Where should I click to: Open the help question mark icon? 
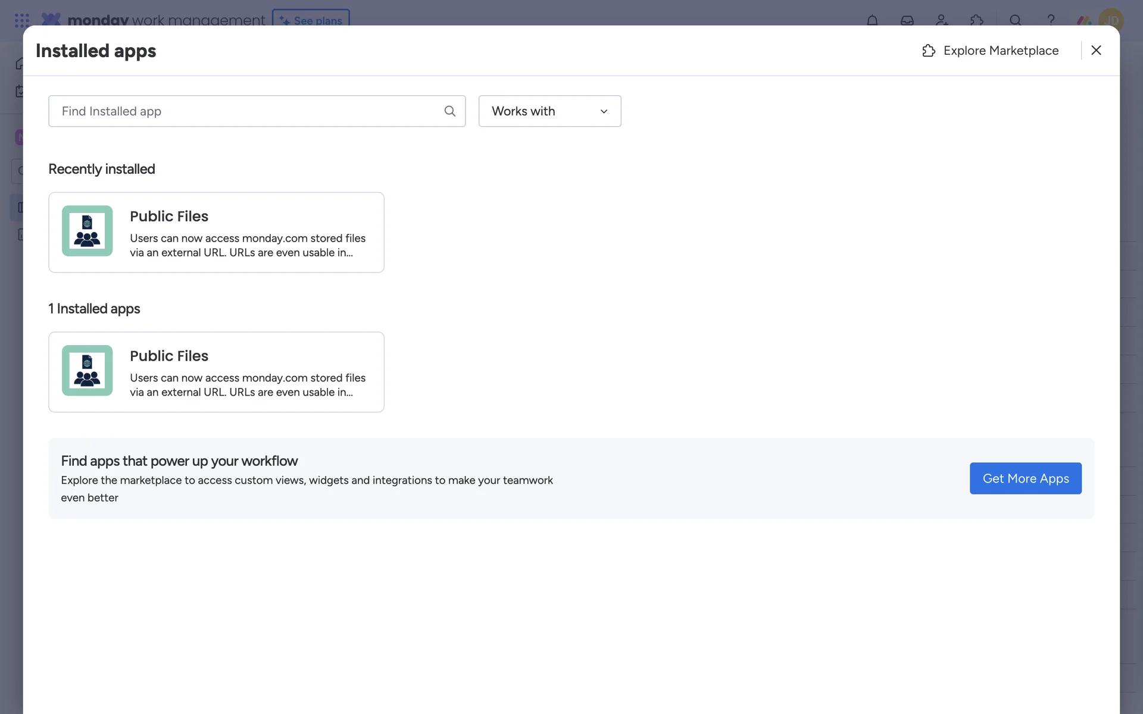click(x=1051, y=20)
